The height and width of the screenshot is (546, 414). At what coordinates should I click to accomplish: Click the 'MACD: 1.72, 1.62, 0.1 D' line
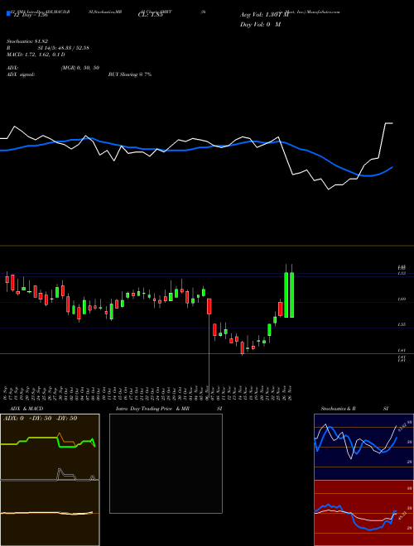click(36, 55)
